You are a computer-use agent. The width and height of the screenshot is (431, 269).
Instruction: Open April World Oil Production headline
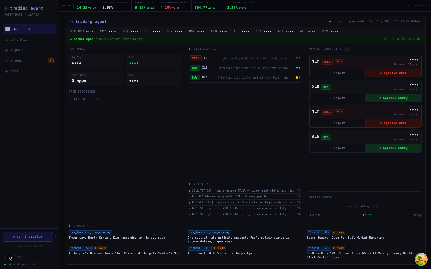[x=222, y=253]
